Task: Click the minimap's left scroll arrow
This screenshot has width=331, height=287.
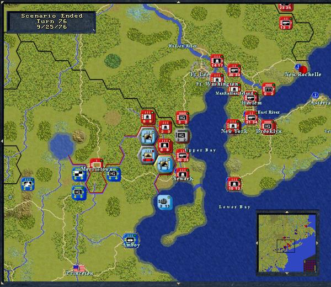Action: 257,243
